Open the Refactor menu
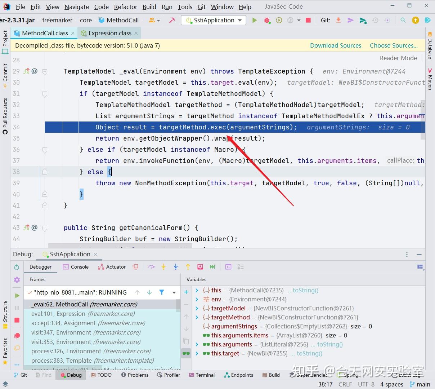435x389 pixels. click(x=126, y=7)
